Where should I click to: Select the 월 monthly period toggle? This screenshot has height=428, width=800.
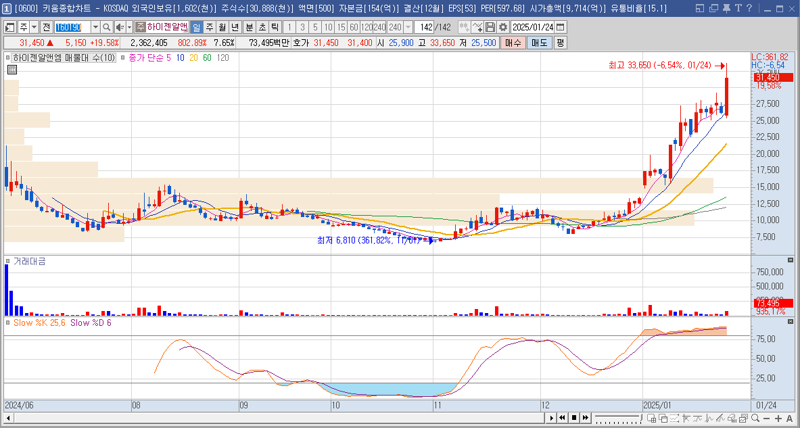(x=222, y=28)
